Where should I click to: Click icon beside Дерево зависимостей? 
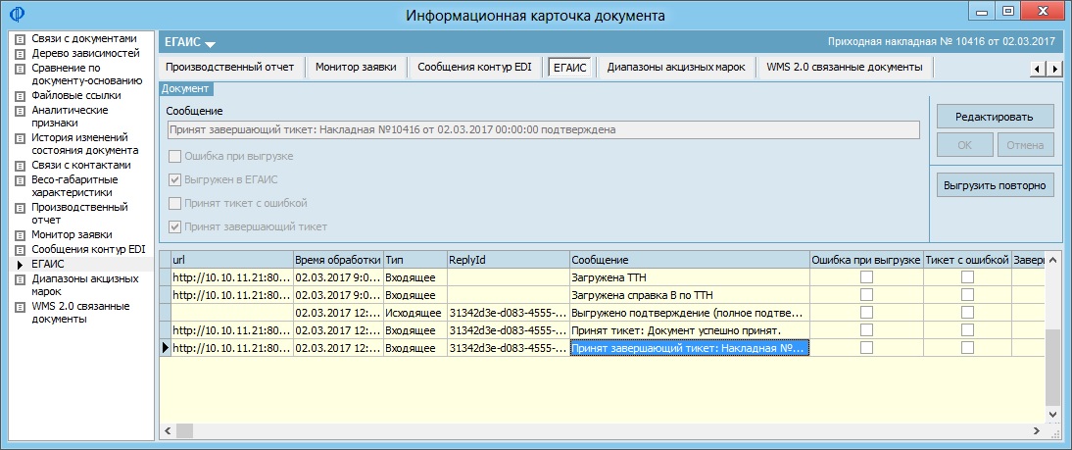pyautogui.click(x=20, y=53)
